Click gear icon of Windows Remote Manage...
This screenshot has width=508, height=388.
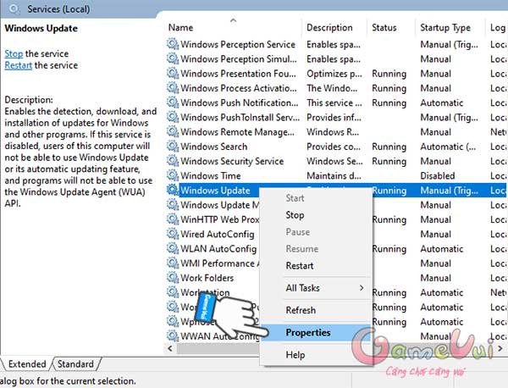tap(173, 131)
